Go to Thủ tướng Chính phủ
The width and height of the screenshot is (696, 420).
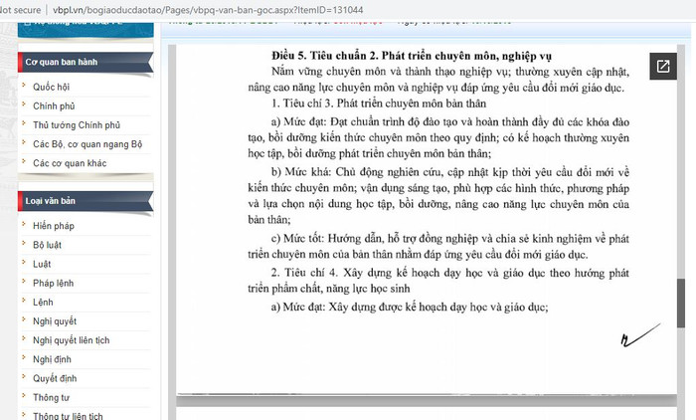tap(76, 124)
